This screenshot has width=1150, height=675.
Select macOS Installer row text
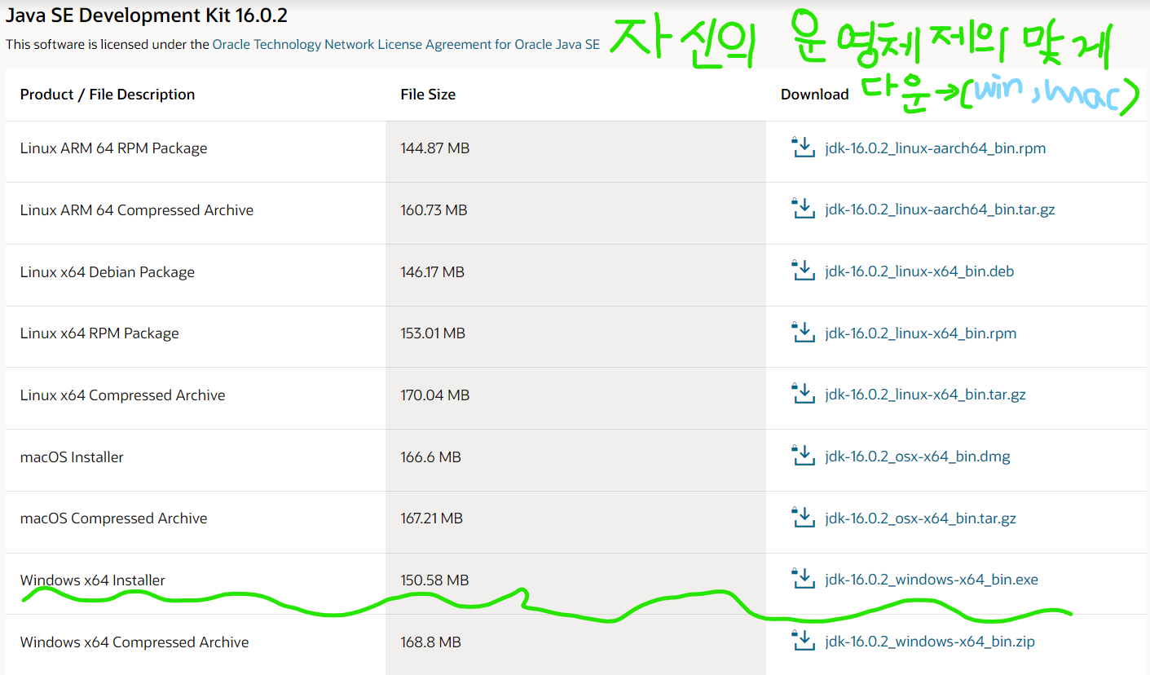(72, 457)
